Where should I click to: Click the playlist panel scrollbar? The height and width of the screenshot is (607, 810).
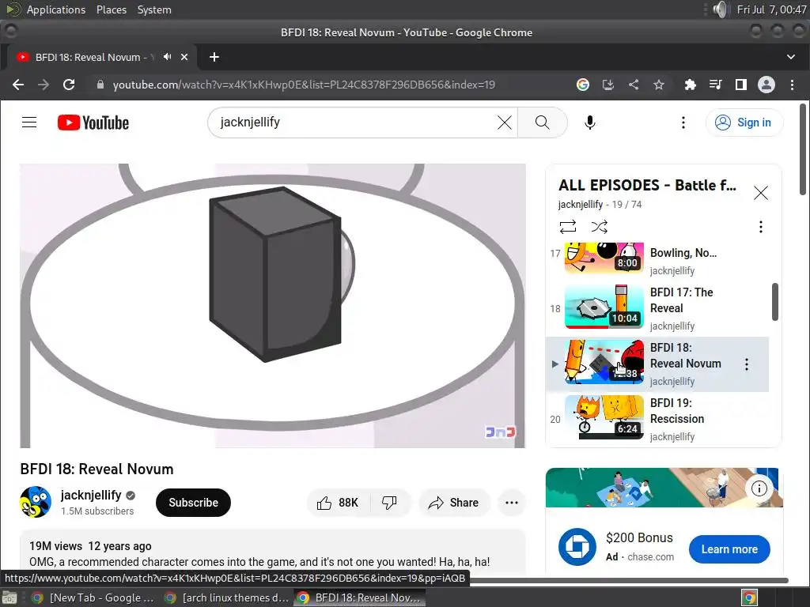(x=775, y=301)
